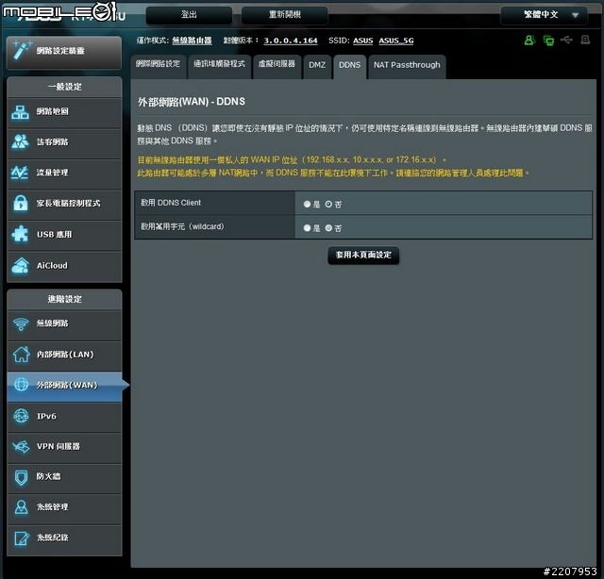Open 網路地圖 network map icon
Screen dimensions: 604x579
click(21, 112)
